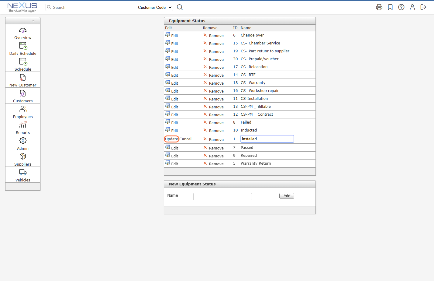The height and width of the screenshot is (281, 434).
Task: Edit the CS- Part retunr to supplier row
Action: tap(172, 51)
